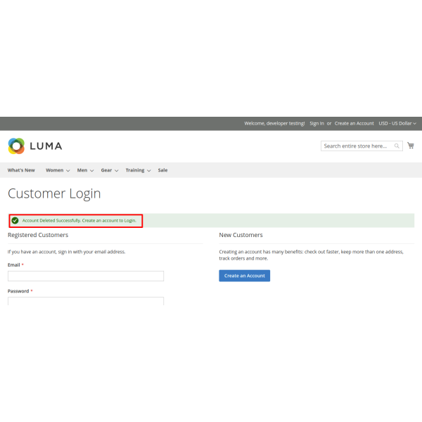Select the Sale menu item

162,170
